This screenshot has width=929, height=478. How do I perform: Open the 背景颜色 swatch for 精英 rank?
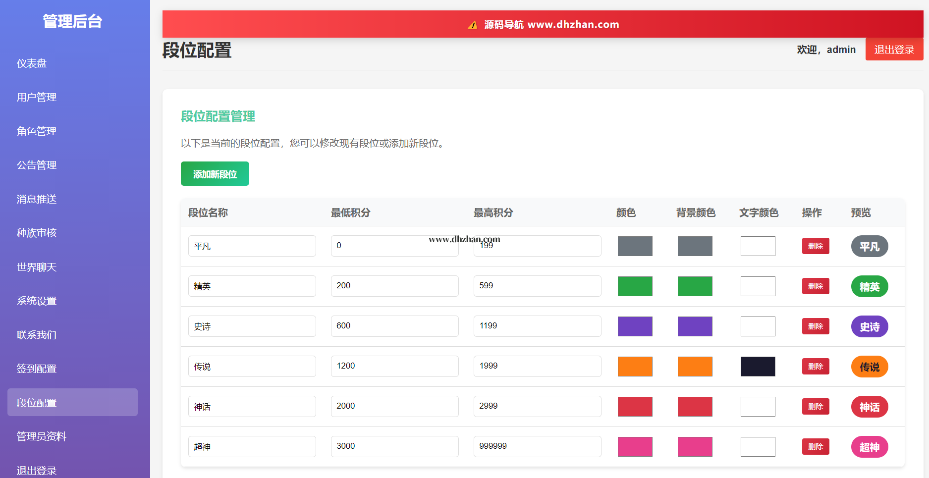695,286
